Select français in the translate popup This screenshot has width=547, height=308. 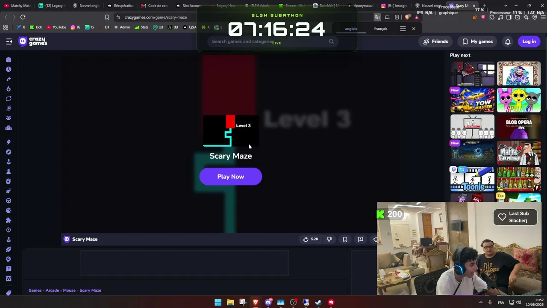381,29
